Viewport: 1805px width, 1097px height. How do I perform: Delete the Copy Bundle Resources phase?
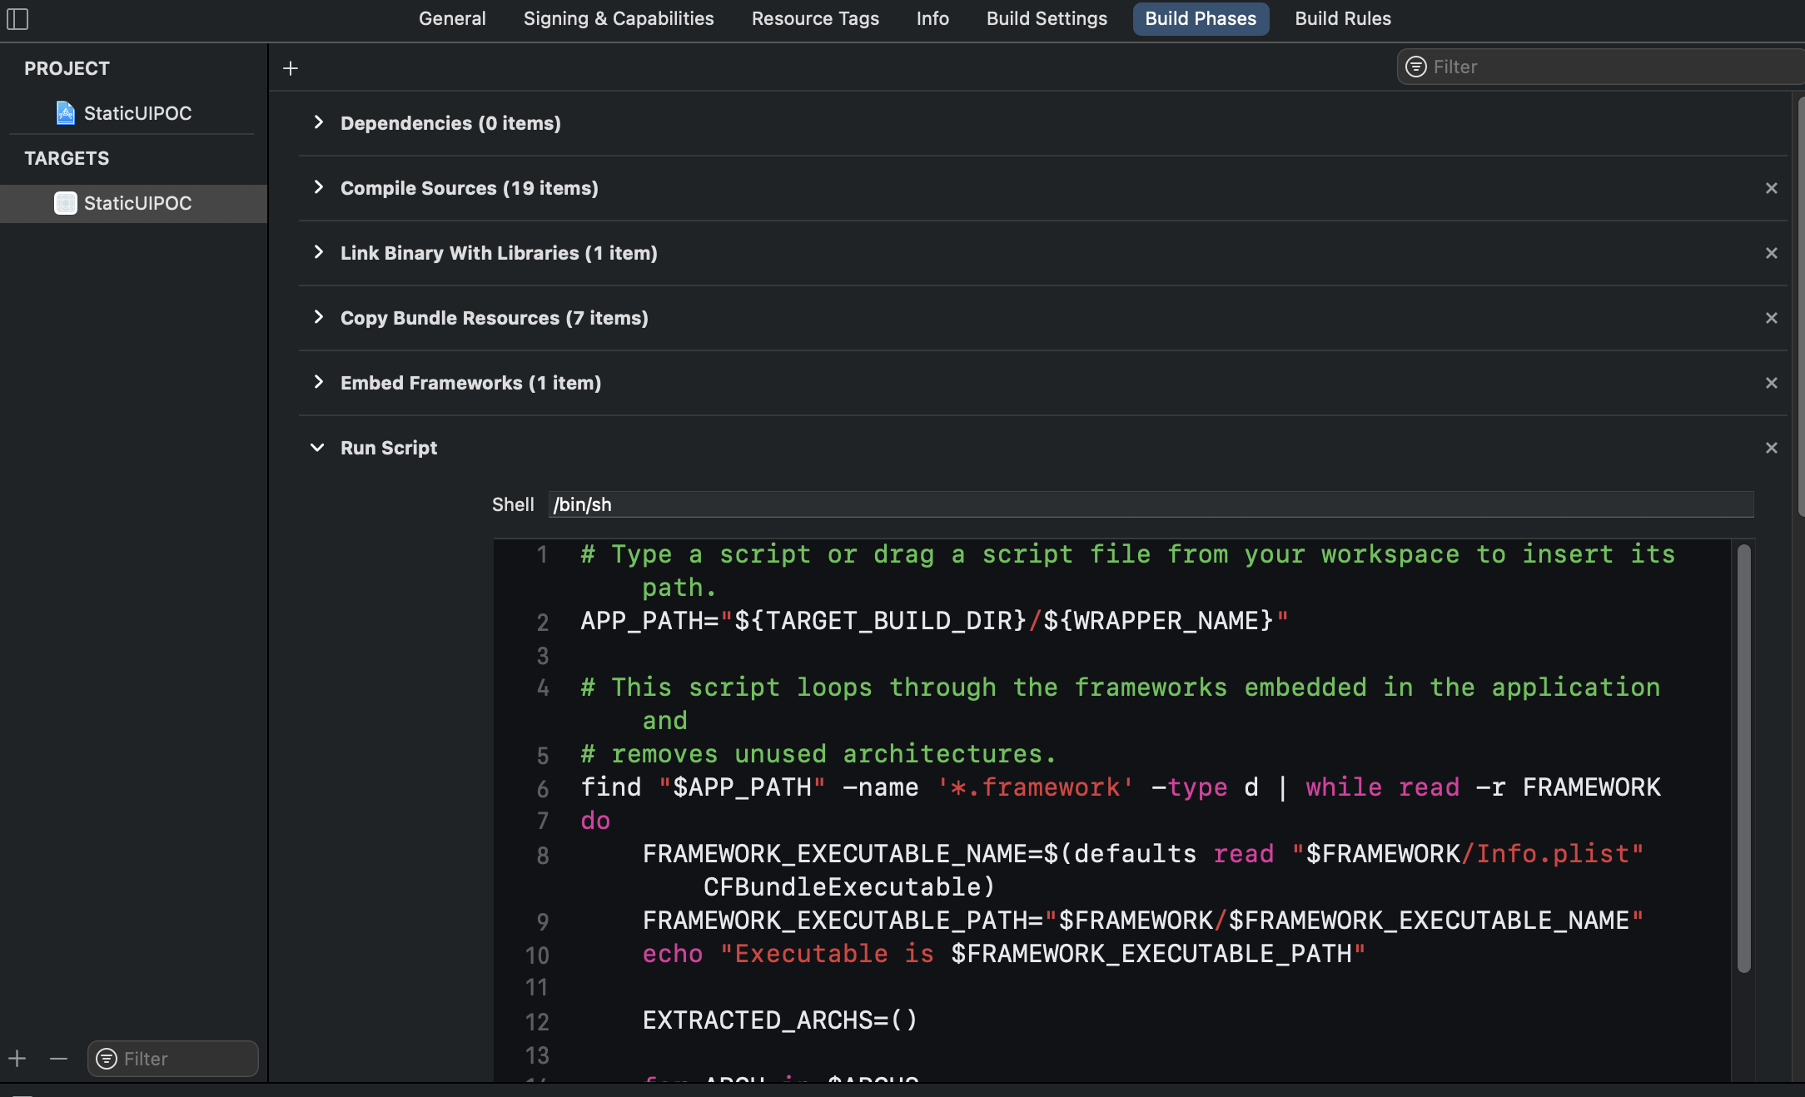[x=1772, y=318]
